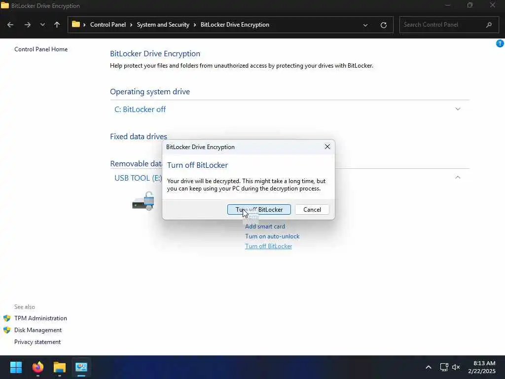The width and height of the screenshot is (505, 379).
Task: Click the muted volume tray icon
Action: (456, 367)
